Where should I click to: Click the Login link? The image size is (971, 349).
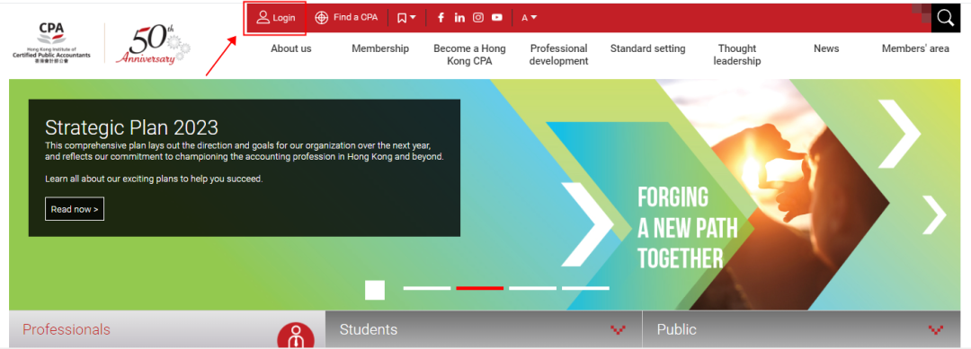pyautogui.click(x=276, y=18)
